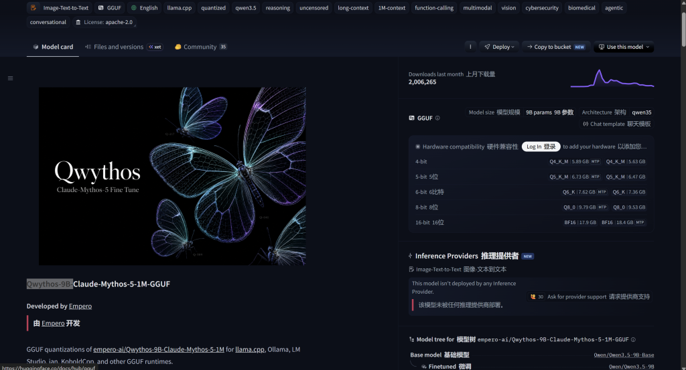Open Qwen/Qwen3.5-9B finetuned model link
686x370 pixels.
point(631,367)
